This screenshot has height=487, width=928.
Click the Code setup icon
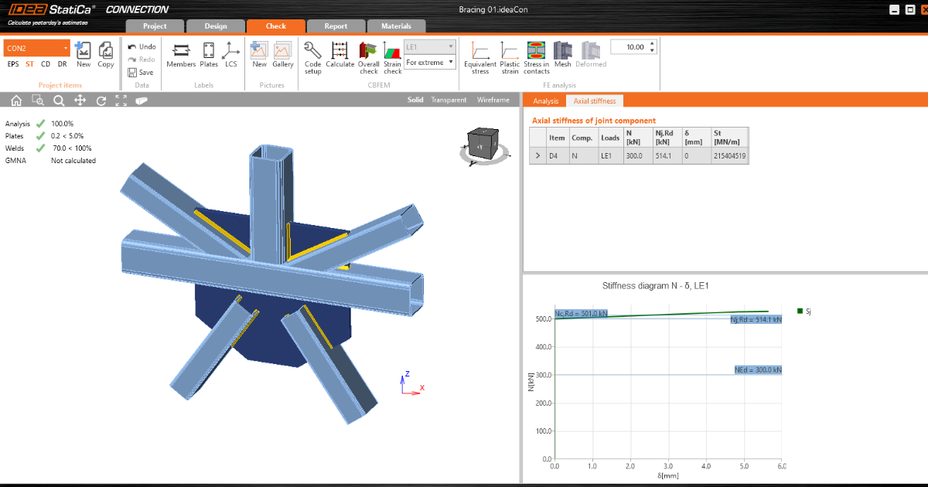tap(312, 56)
